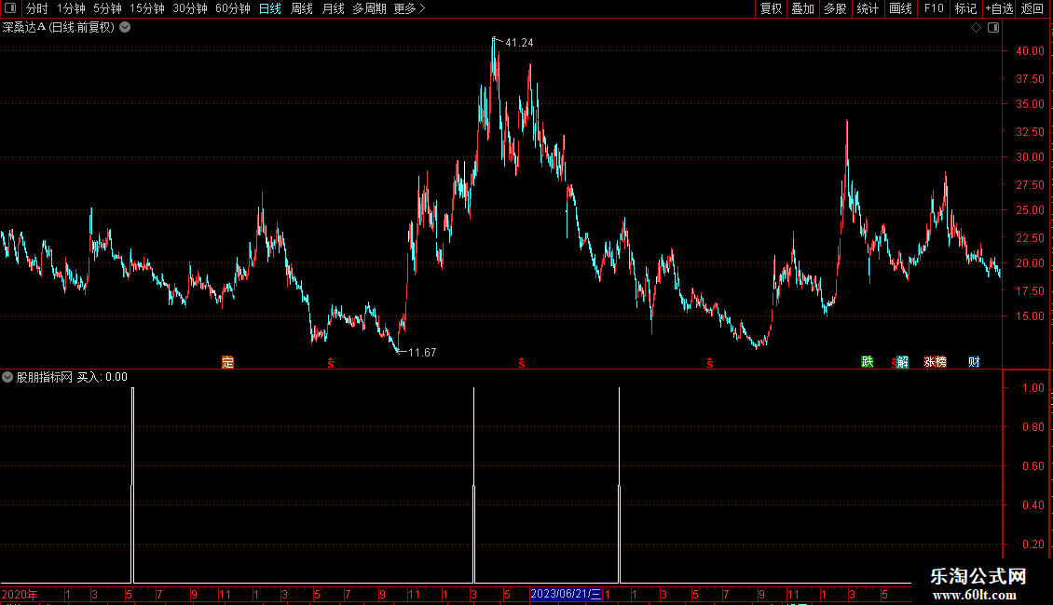Click the diamond icon above the chart

977,28
